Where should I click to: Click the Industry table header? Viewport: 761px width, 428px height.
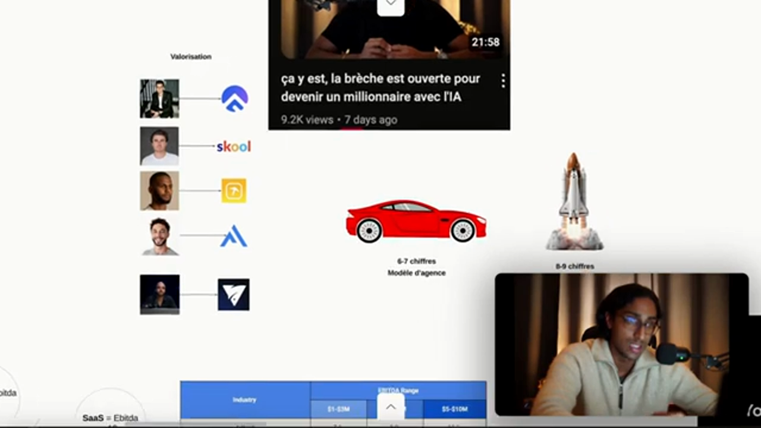pos(244,400)
